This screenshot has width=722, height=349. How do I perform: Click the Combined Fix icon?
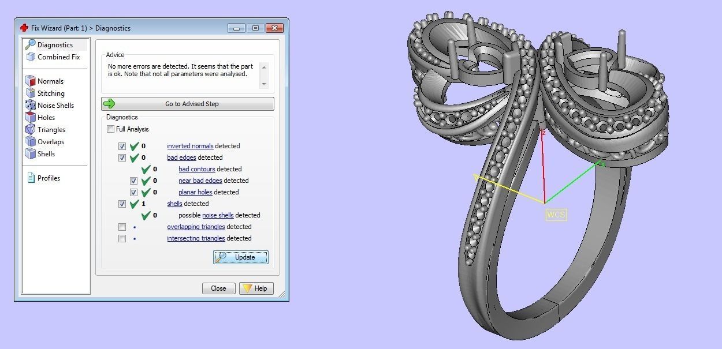(31, 57)
